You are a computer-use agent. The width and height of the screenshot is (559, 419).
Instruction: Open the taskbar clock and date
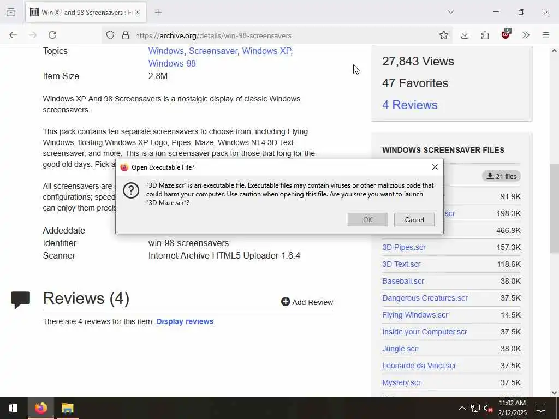click(x=512, y=408)
